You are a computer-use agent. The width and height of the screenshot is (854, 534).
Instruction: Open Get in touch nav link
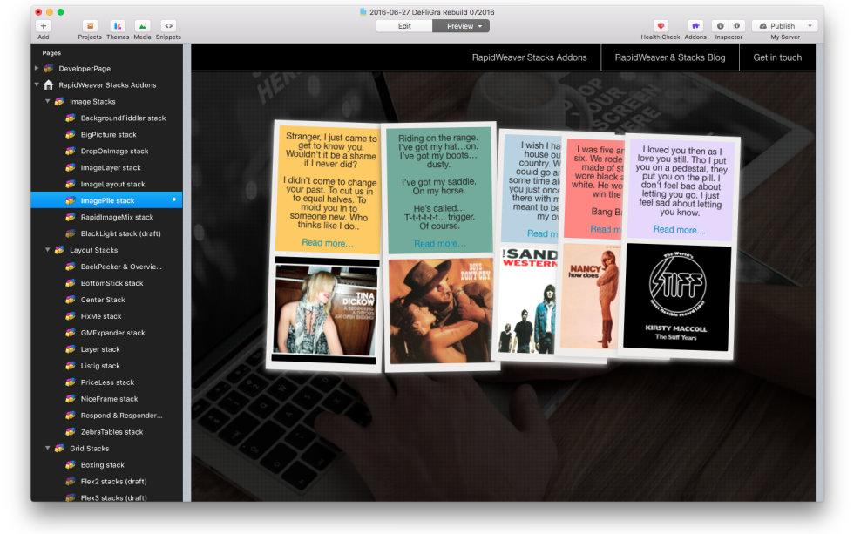(x=777, y=57)
